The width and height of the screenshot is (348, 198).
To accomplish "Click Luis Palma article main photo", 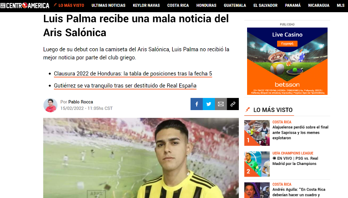I will (x=141, y=158).
